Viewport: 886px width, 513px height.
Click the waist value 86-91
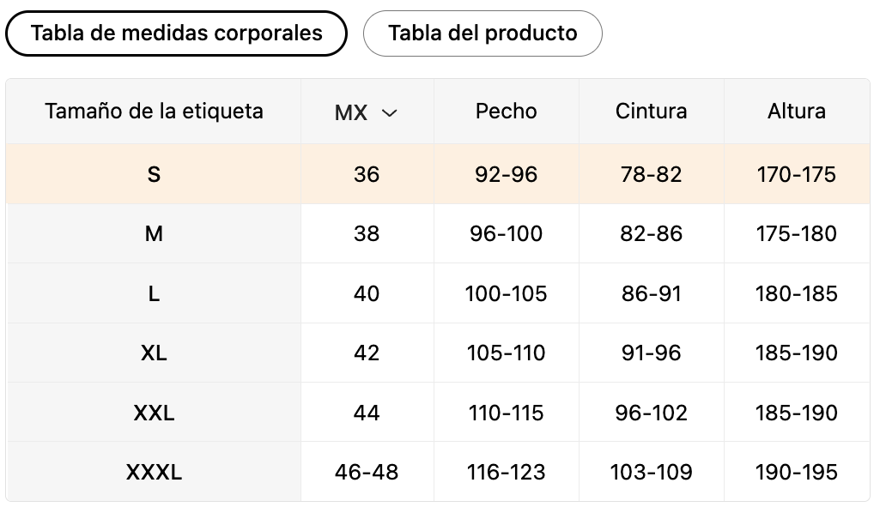tap(651, 293)
